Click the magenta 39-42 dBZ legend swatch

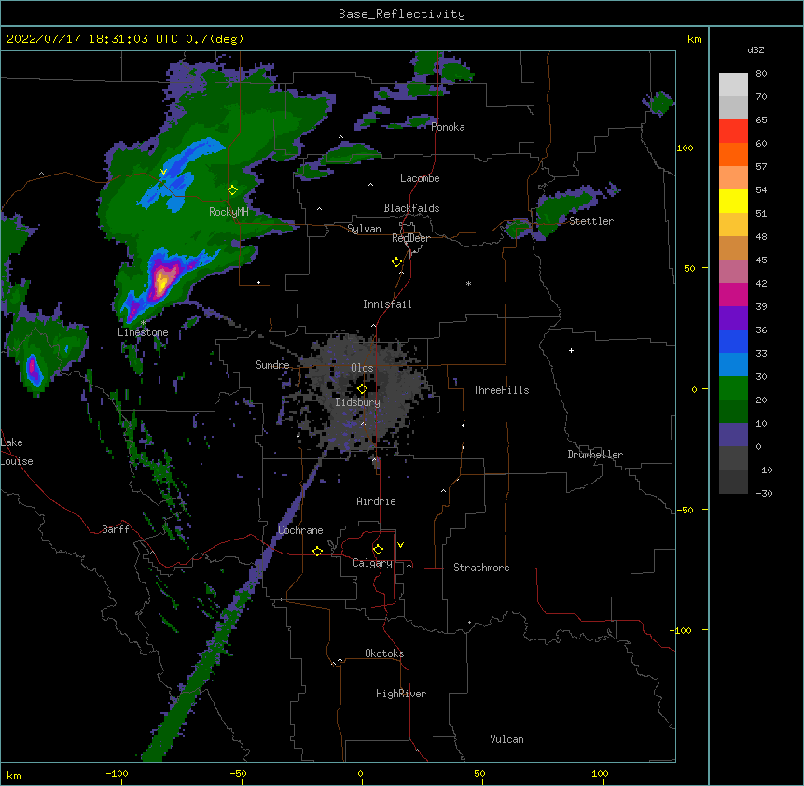point(733,294)
